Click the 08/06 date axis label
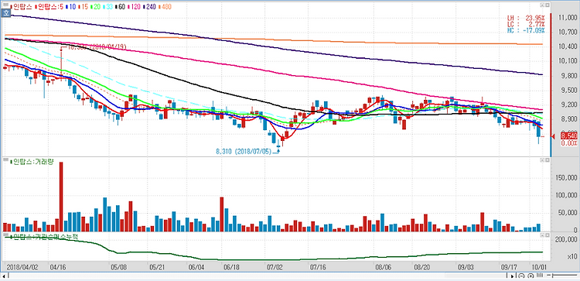Image resolution: width=580 pixels, height=281 pixels. [x=384, y=266]
